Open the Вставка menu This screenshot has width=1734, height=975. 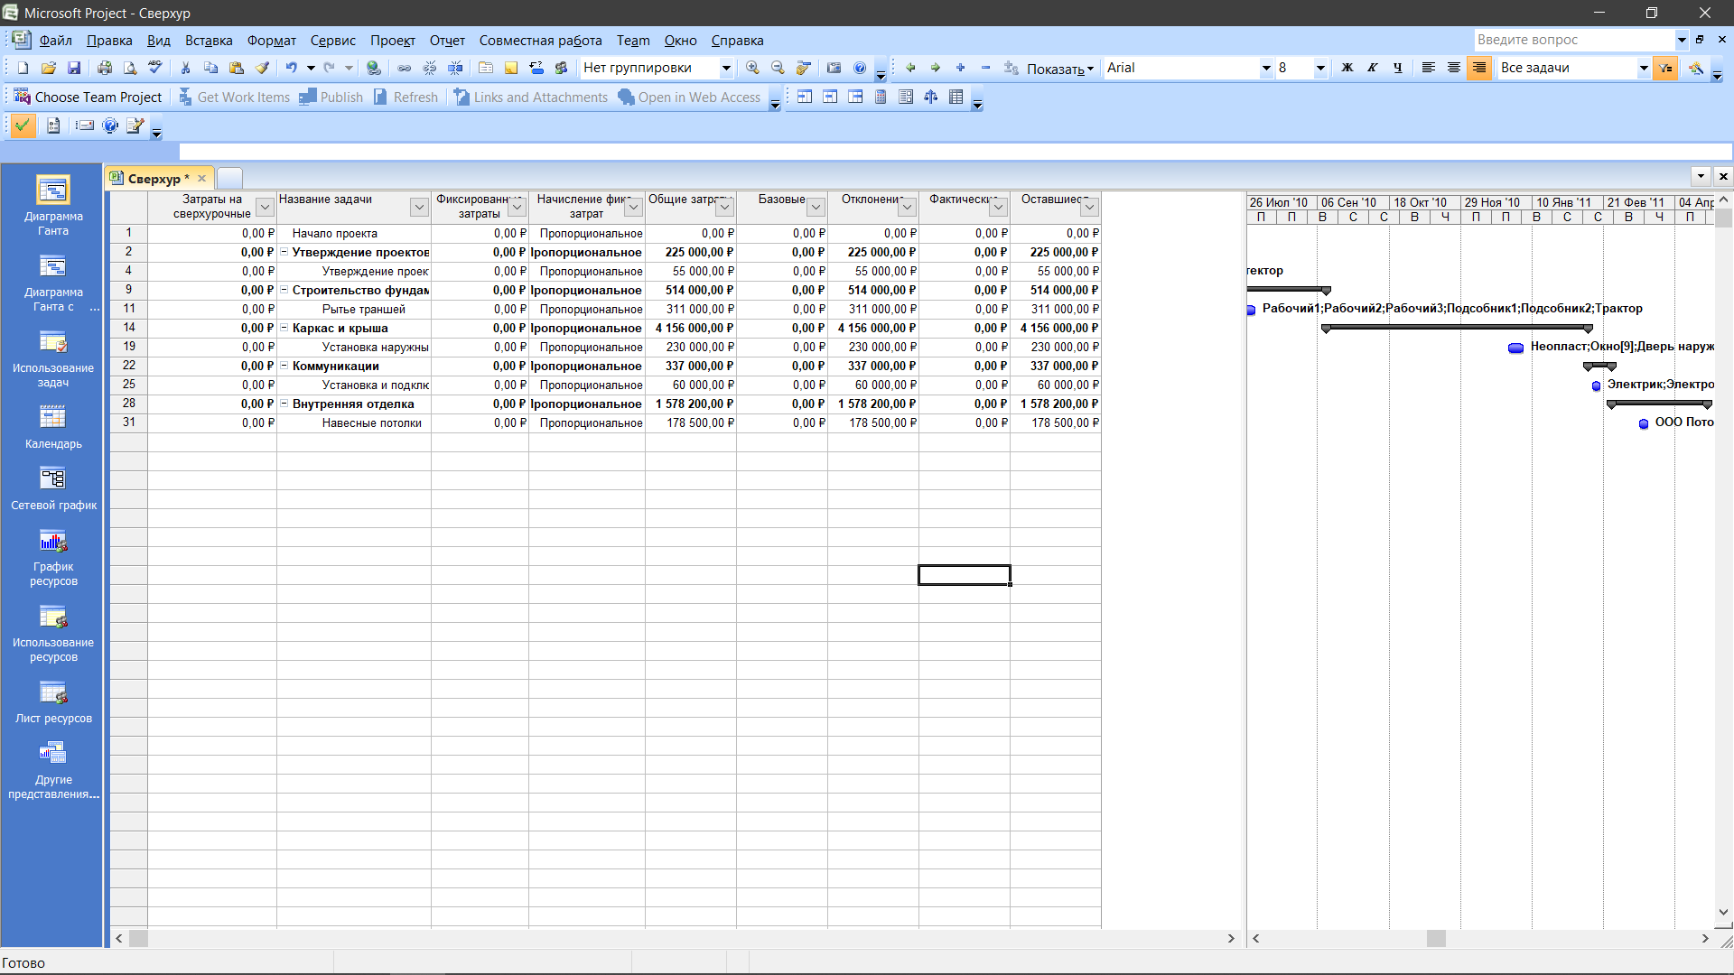click(x=209, y=41)
